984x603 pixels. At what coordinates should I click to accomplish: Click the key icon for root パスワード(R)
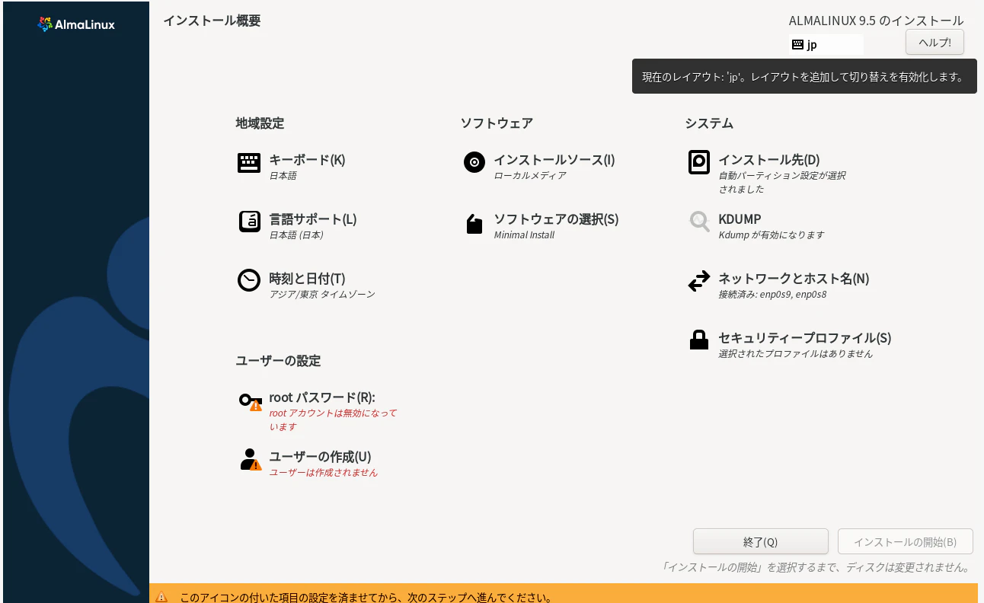pyautogui.click(x=250, y=401)
